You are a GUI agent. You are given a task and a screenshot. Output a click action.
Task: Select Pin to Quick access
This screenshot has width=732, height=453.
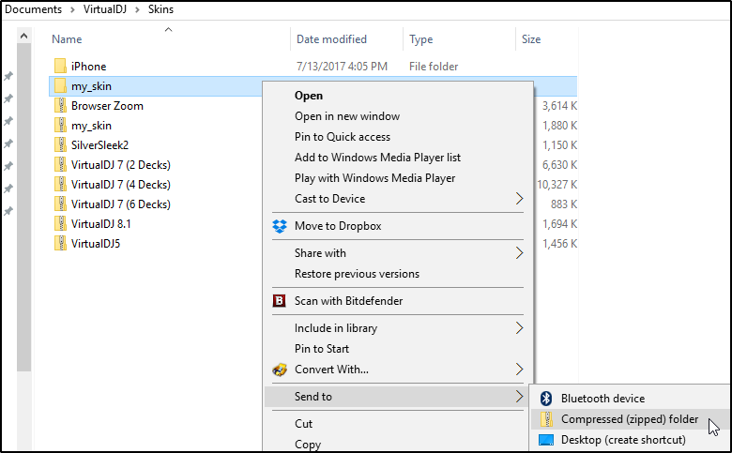tap(343, 137)
